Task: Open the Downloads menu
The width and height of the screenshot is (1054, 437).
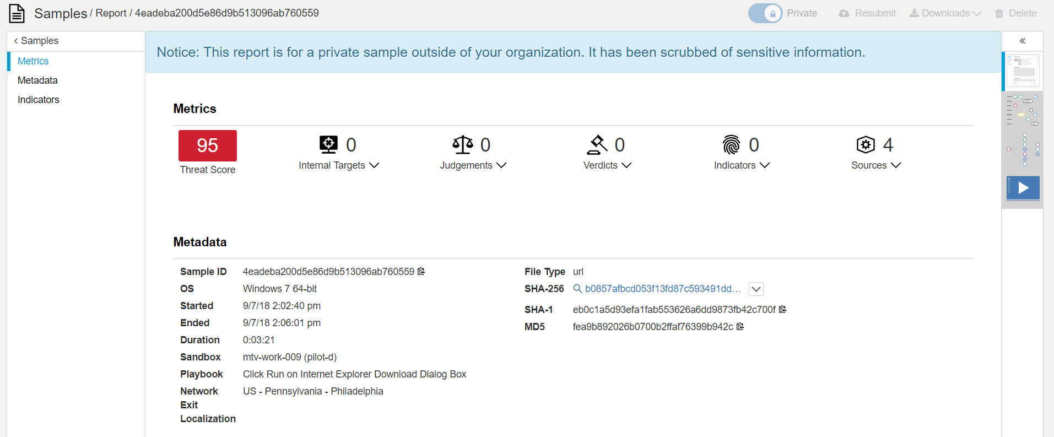Action: tap(945, 13)
